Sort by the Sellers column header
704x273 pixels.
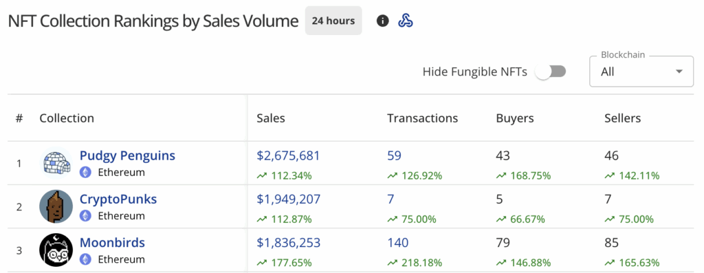623,118
